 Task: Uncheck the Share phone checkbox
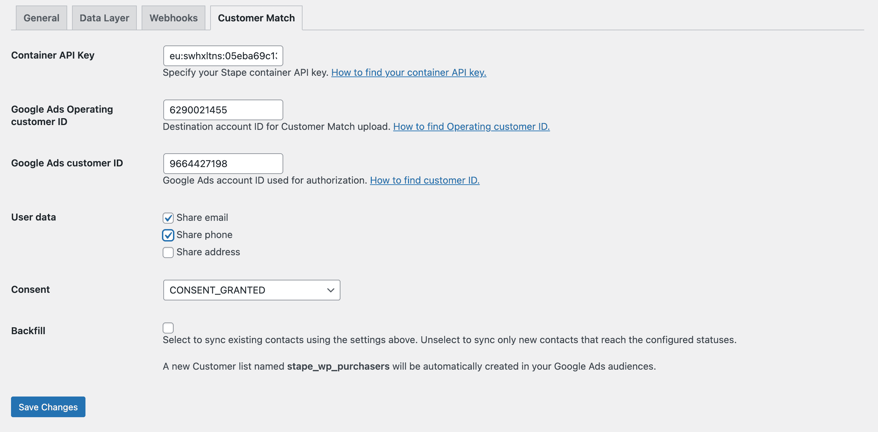[168, 235]
